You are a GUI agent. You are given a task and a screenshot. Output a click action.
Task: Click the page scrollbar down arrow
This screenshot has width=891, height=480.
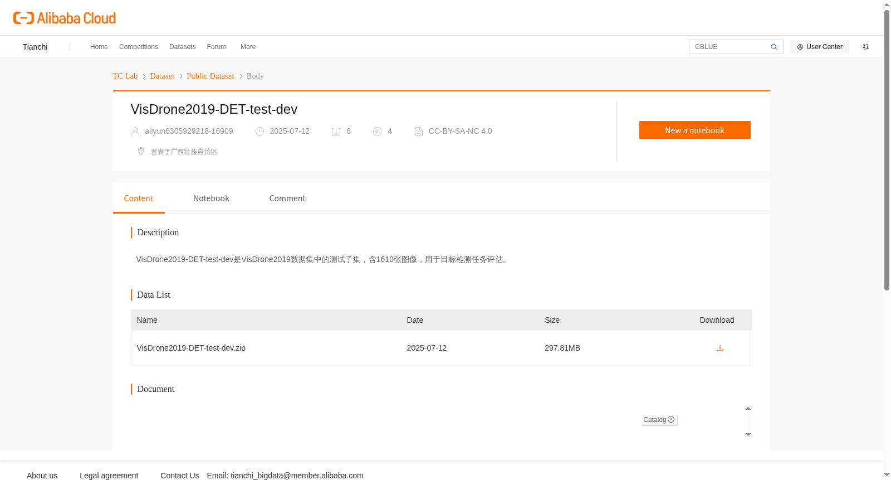(887, 475)
